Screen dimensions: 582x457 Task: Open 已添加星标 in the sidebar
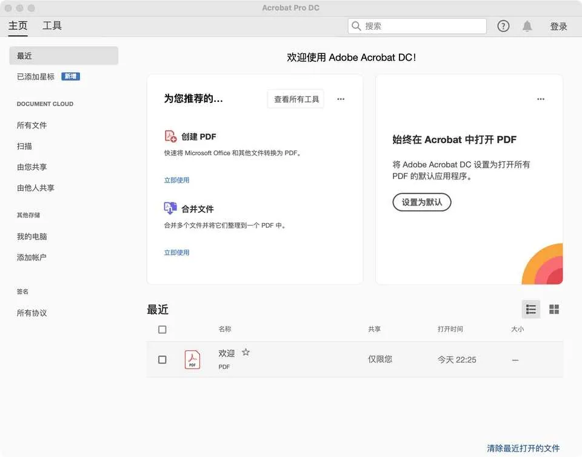tap(36, 77)
